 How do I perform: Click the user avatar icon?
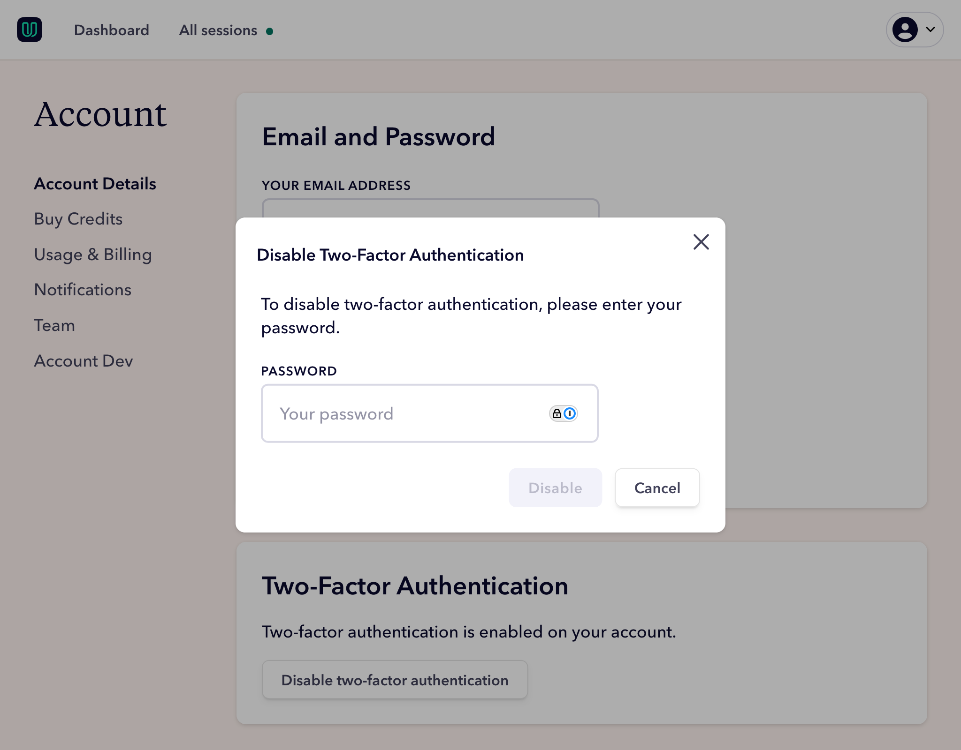(905, 30)
